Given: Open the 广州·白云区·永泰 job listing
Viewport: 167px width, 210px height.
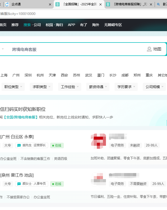Looking at the screenshot, I should (17, 137).
